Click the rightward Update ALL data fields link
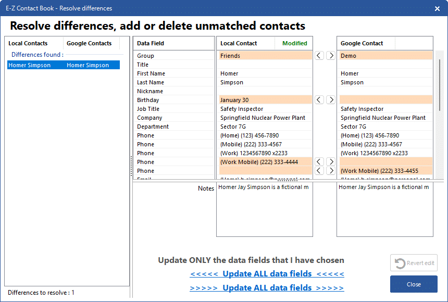Image resolution: width=448 pixels, height=302 pixels. (267, 288)
